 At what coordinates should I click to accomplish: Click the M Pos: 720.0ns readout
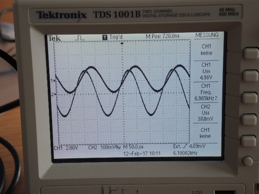pyautogui.click(x=163, y=36)
